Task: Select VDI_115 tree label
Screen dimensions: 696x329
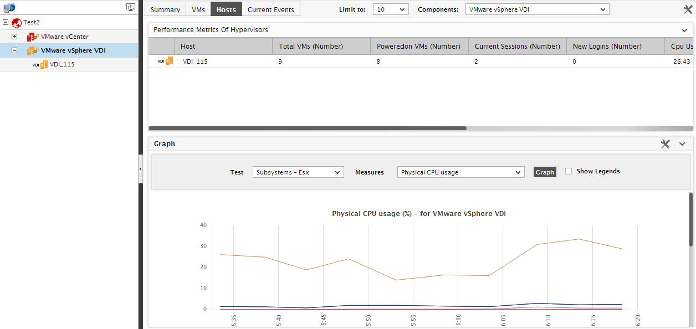Action: pos(62,64)
